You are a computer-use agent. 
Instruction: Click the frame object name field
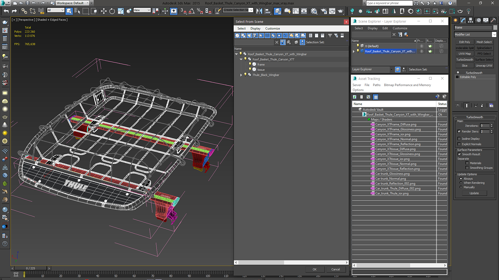473,27
